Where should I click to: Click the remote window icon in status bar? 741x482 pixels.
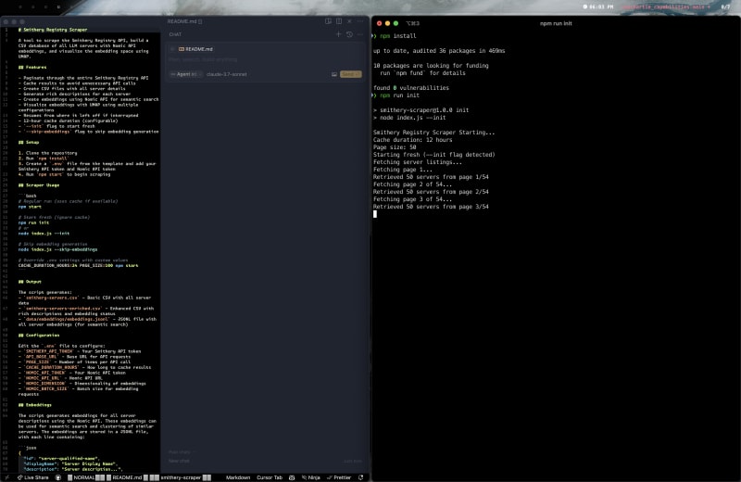click(x=6, y=477)
